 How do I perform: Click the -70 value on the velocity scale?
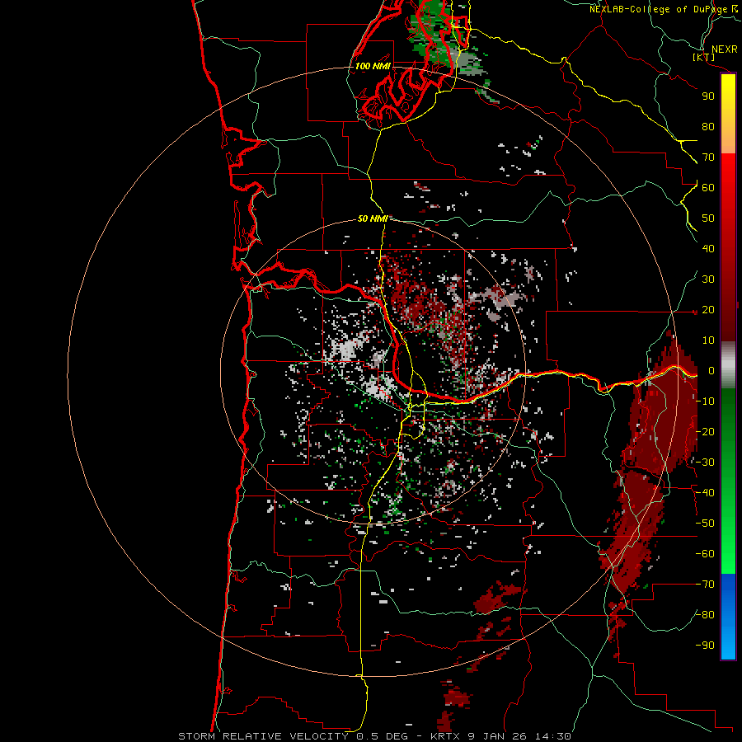pyautogui.click(x=705, y=585)
